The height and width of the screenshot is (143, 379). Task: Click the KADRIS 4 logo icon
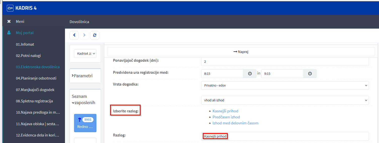tap(10, 8)
